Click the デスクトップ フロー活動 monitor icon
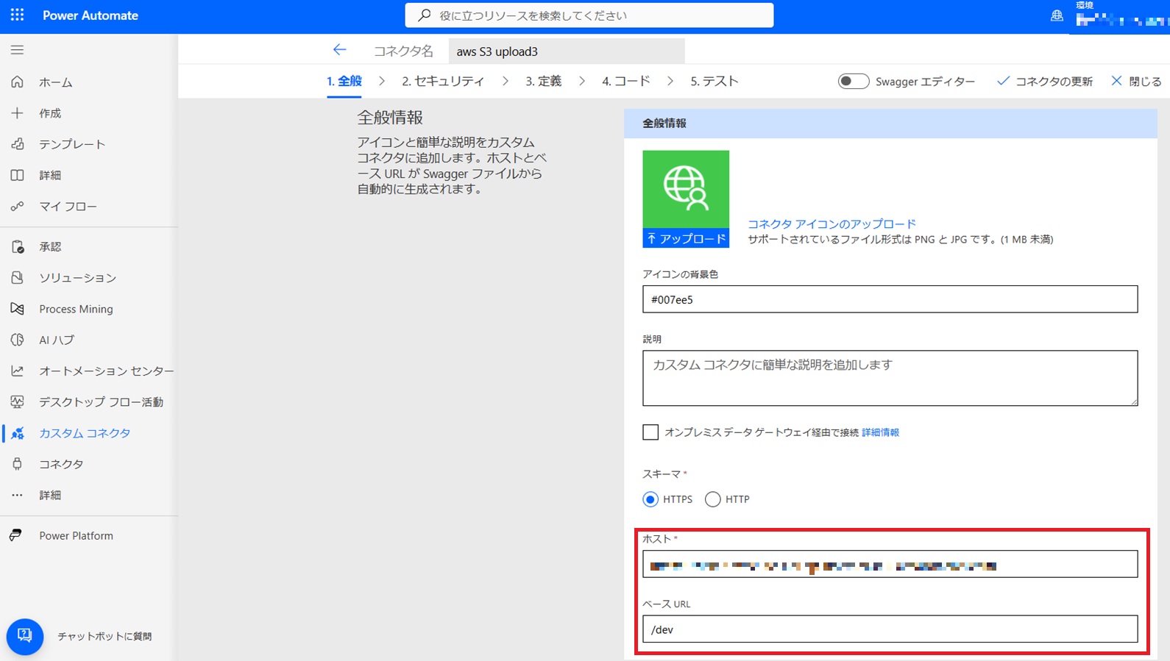The image size is (1170, 661). (17, 401)
